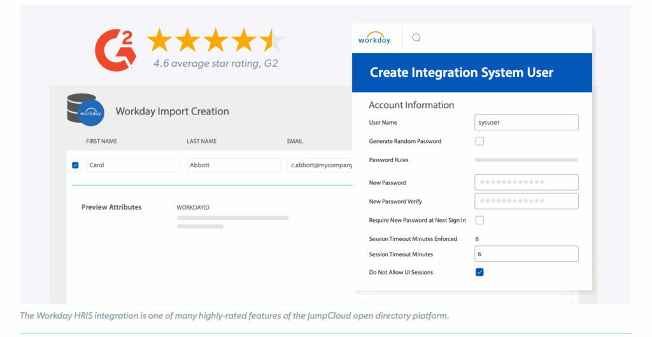Screen dimensions: 652x337
Task: Uncheck Do Not Allow UI Sessions
Action: [479, 272]
